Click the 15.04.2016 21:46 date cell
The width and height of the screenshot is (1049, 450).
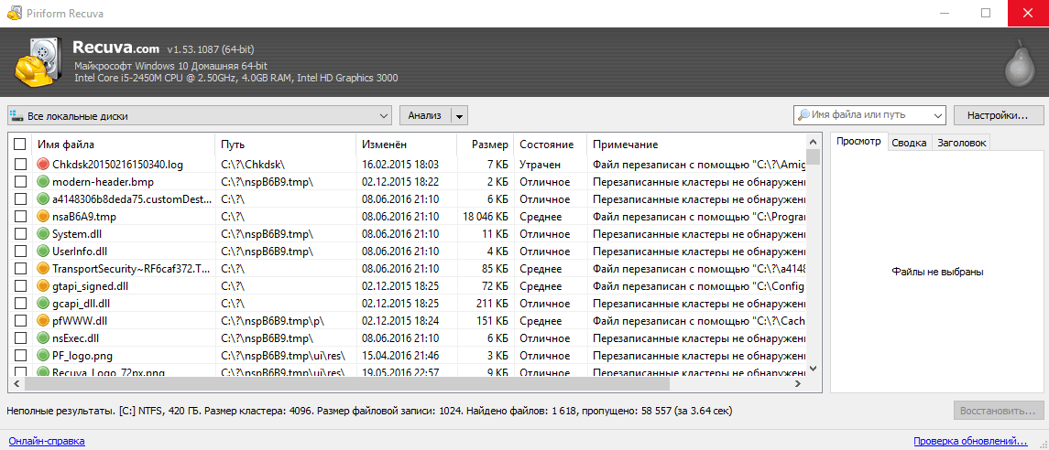pyautogui.click(x=400, y=355)
